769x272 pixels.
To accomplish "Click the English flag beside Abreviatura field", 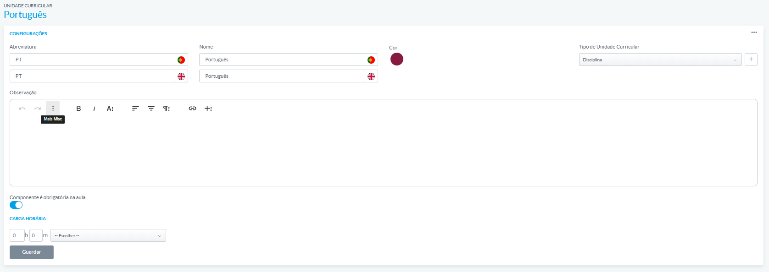I will [x=181, y=76].
